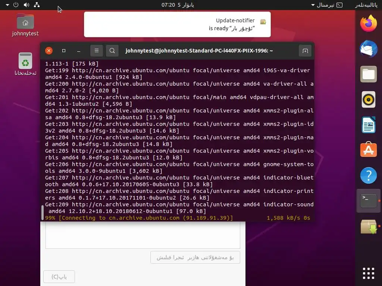This screenshot has height=286, width=382.
Task: Open the clock calendar at 07:20
Action: pyautogui.click(x=178, y=5)
